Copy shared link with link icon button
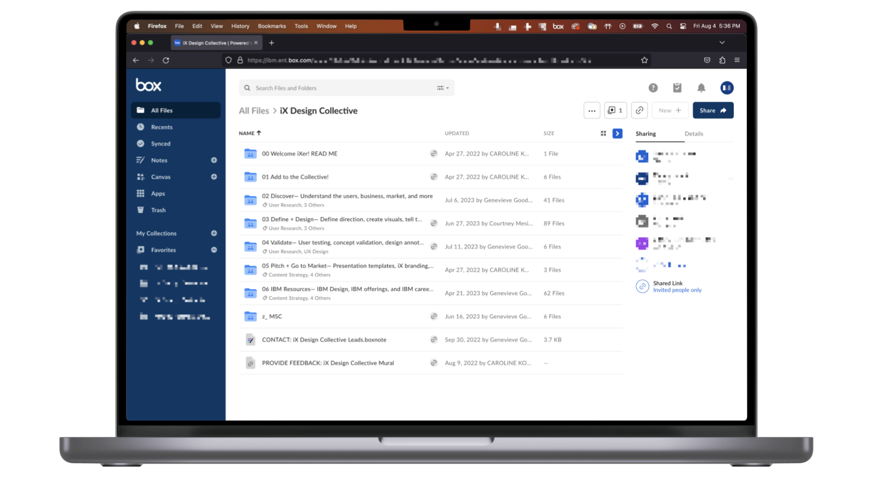The width and height of the screenshot is (873, 477). (640, 111)
